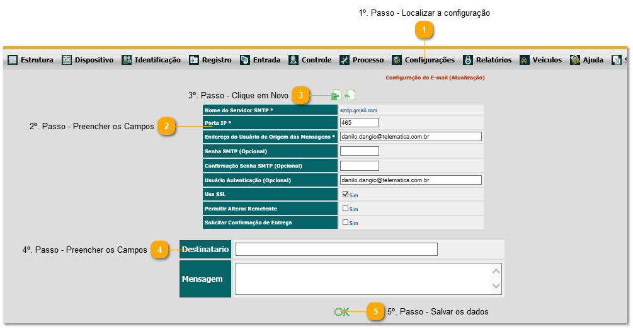
Task: Open the Estrutura menu
Action: 31,60
